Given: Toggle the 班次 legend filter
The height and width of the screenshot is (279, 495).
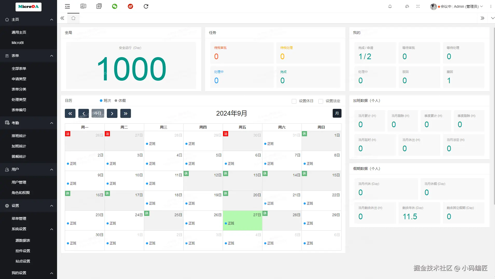Looking at the screenshot, I should click(x=105, y=101).
